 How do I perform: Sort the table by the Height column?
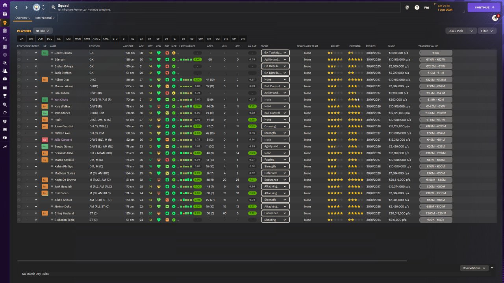[x=129, y=46]
